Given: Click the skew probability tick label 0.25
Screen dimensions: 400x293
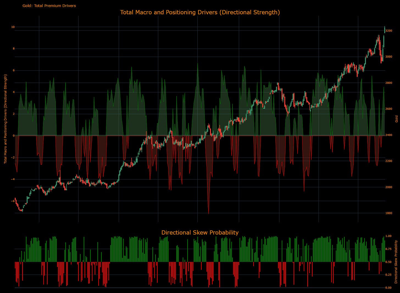Looking at the screenshot, I should [388, 275].
